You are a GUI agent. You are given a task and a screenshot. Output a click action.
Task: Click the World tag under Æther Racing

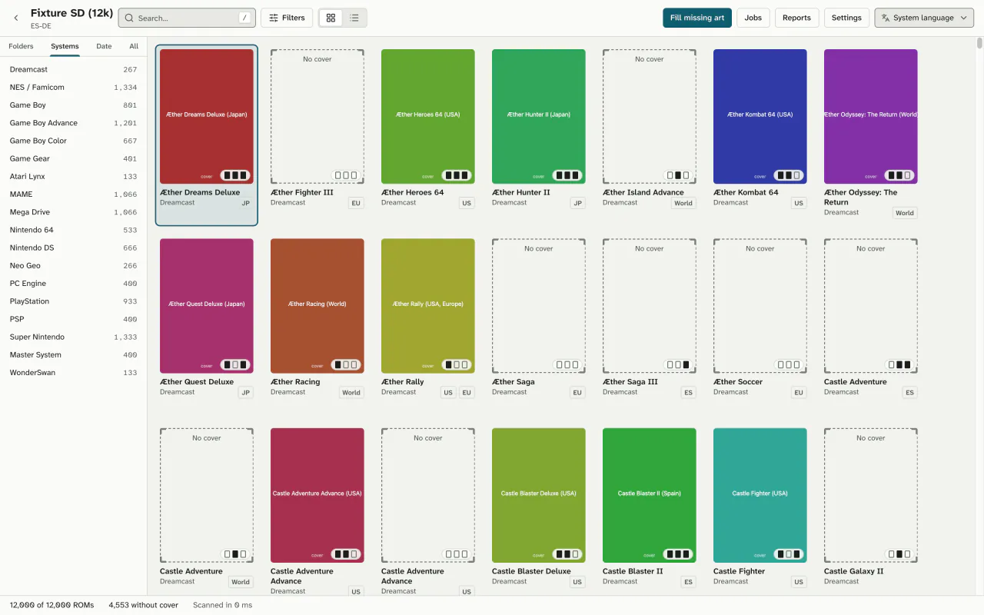(351, 393)
